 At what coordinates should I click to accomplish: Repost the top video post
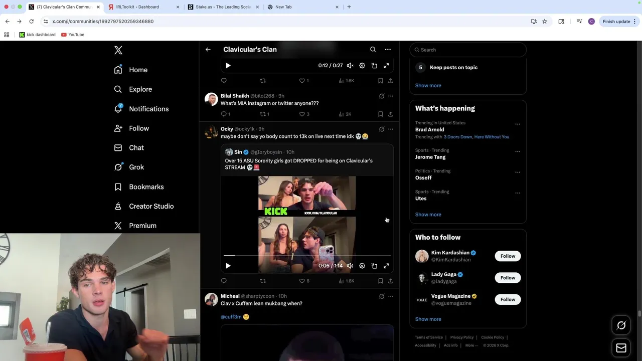263,81
